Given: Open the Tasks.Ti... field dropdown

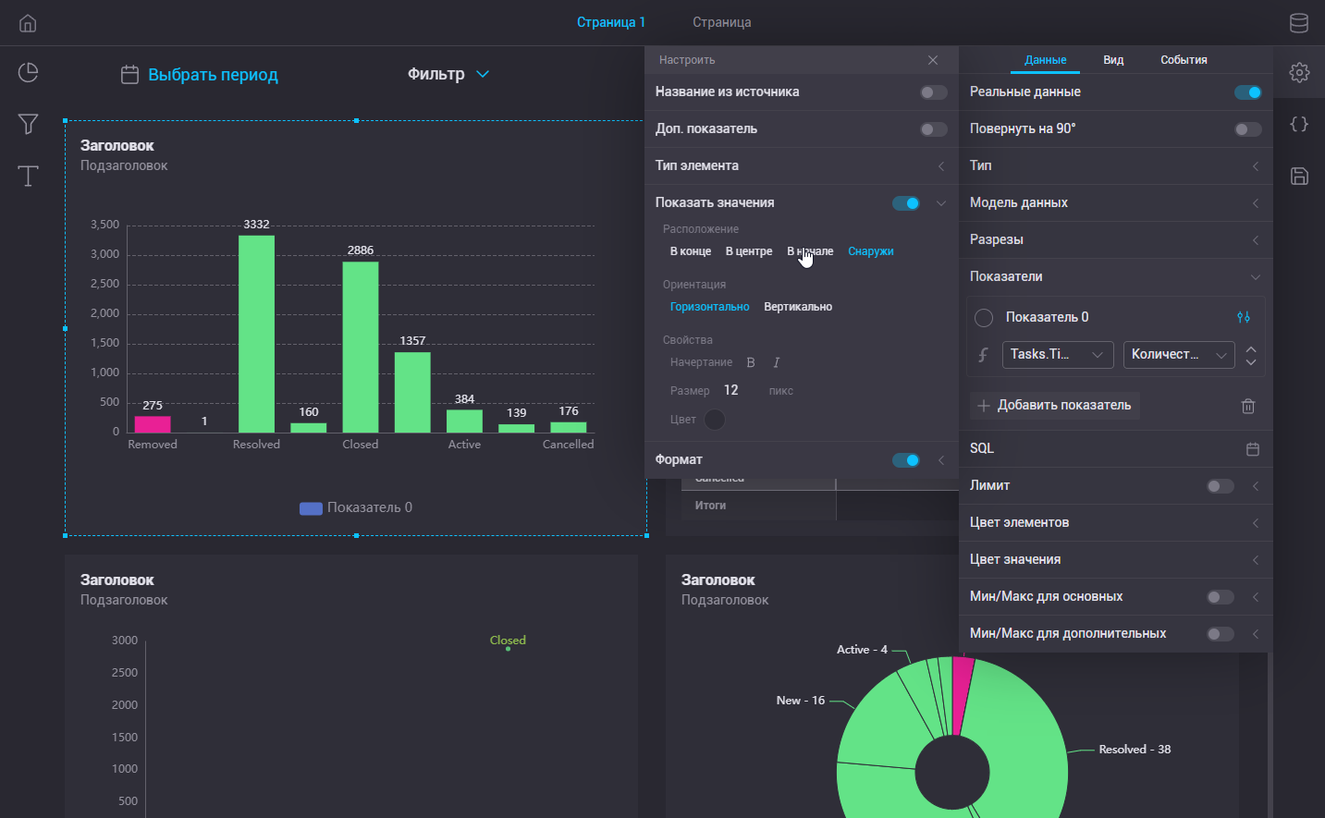Looking at the screenshot, I should click(1057, 355).
